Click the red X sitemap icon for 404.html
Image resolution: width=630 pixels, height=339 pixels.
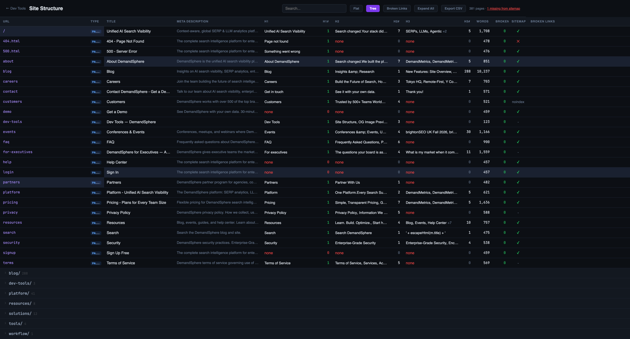pos(518,41)
